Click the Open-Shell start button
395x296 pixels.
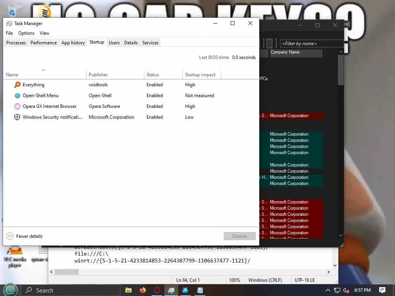[x=10, y=290]
